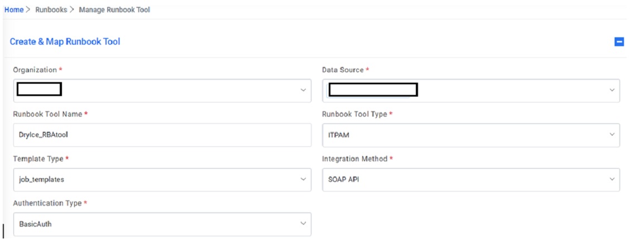Select the redacted value in Data Source dropdown
Screen dimensions: 638x239
373,89
